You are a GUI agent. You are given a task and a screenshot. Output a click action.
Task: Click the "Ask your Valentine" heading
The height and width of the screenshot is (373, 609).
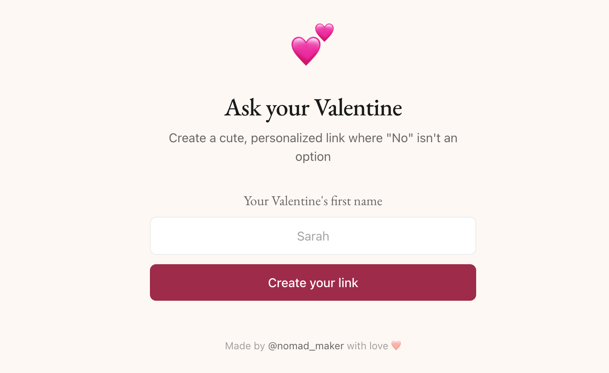point(313,108)
